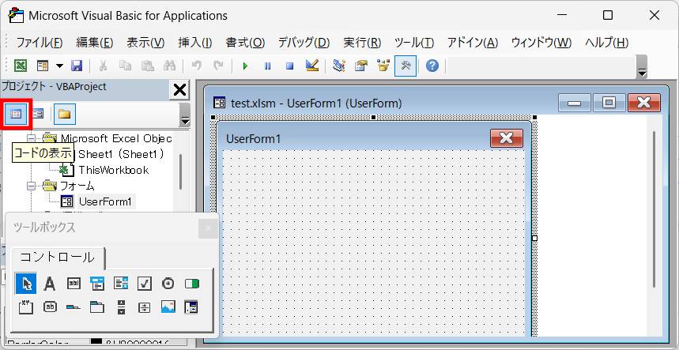Collapse the フォーム folder node
679x350 pixels.
click(31, 186)
